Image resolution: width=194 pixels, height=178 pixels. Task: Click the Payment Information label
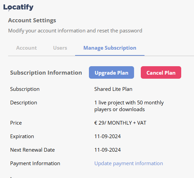tap(35, 163)
